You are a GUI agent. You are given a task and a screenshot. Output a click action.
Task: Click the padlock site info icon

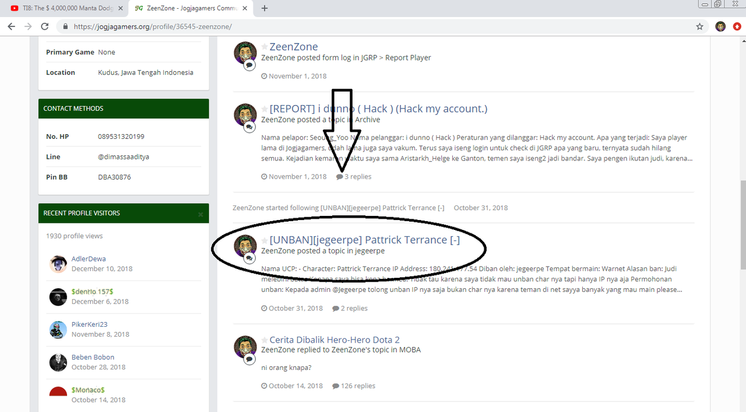65,27
